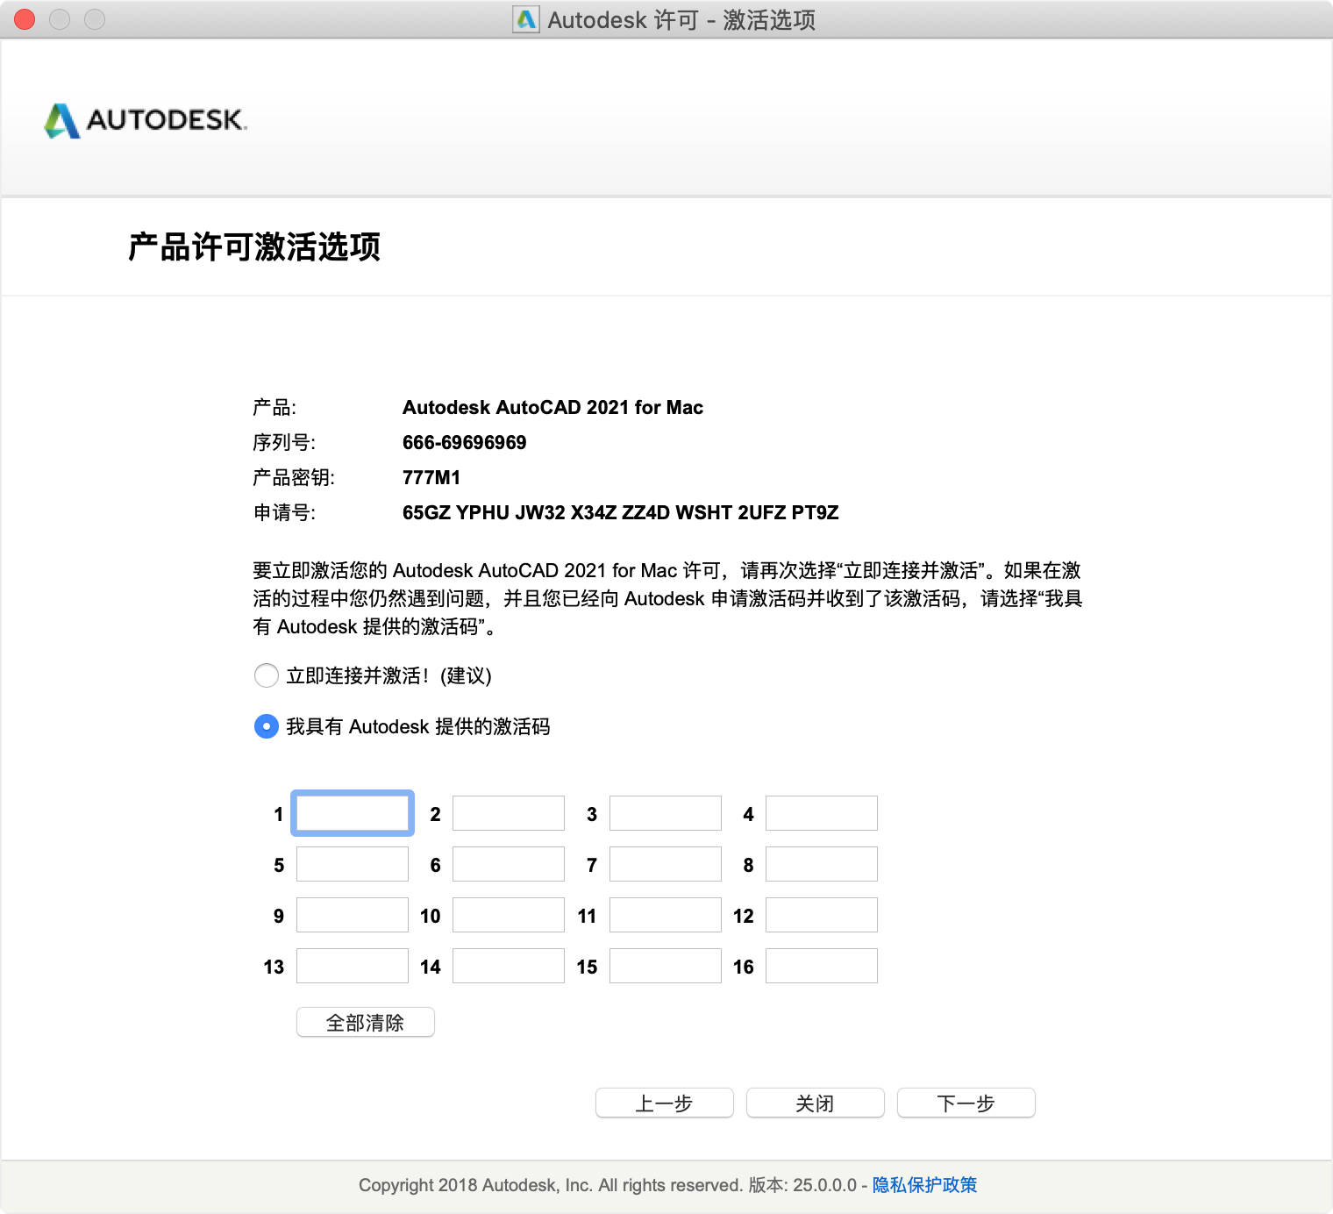This screenshot has height=1214, width=1333.
Task: Focus activation code field 4
Action: click(822, 813)
